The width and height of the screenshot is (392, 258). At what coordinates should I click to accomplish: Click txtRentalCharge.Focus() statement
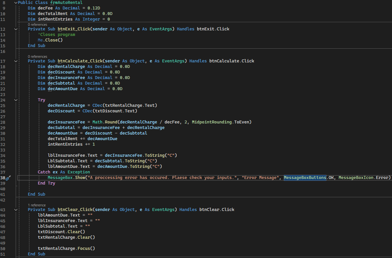(x=66, y=249)
